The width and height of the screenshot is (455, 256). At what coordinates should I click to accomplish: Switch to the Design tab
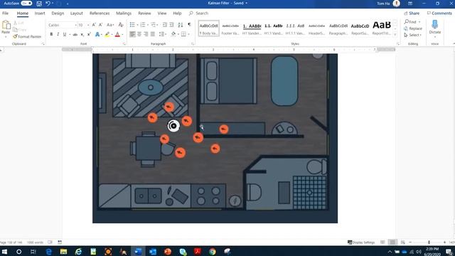58,13
